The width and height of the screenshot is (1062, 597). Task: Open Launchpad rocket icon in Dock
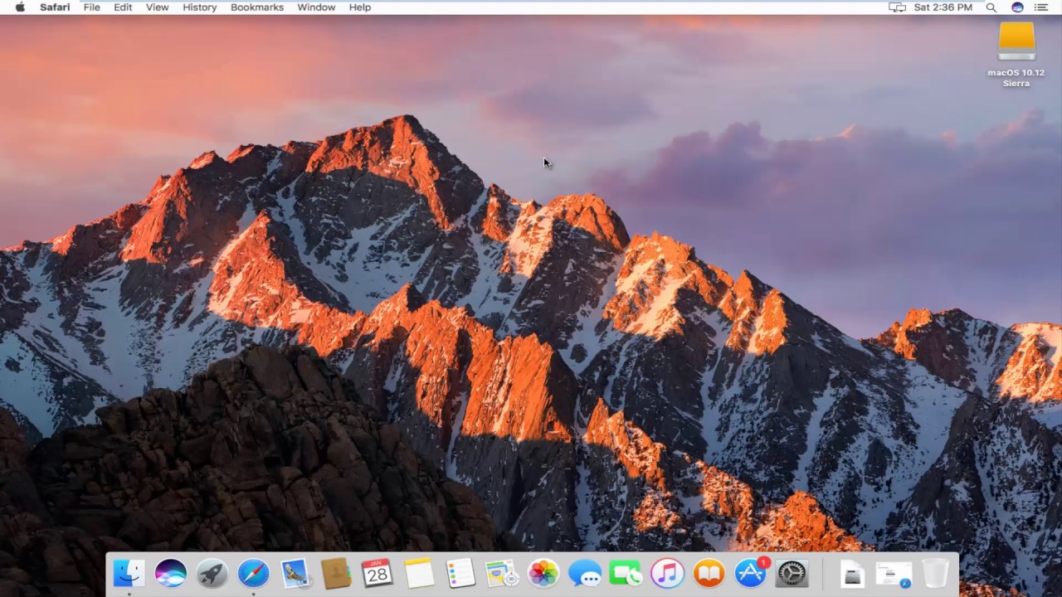coord(212,573)
